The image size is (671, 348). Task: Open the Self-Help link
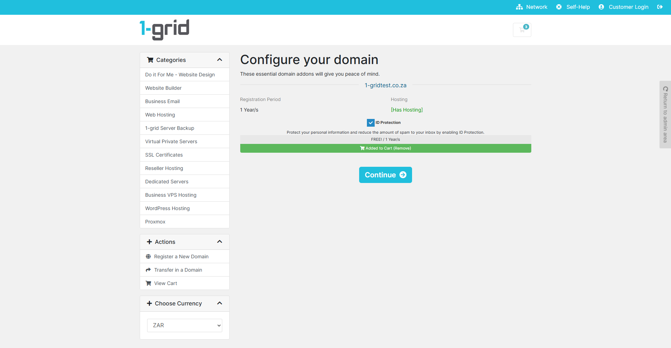point(578,7)
